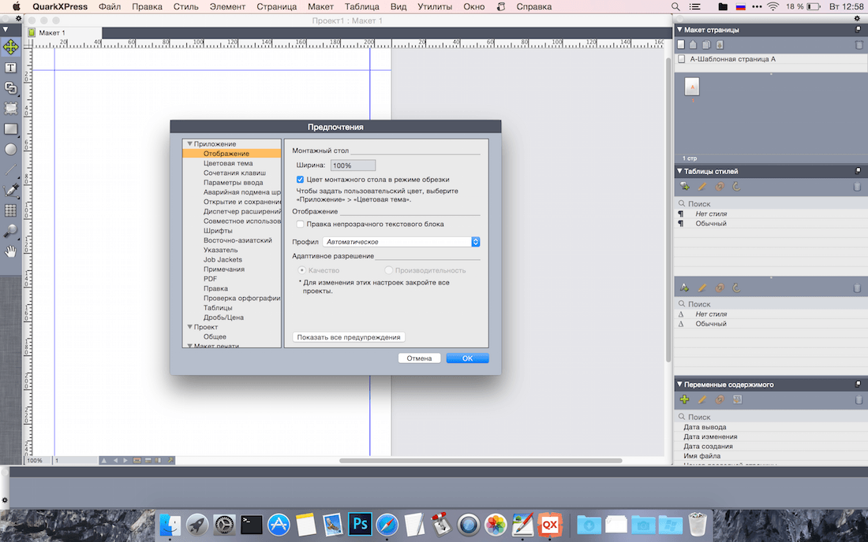
Task: Select the Text Content tool
Action: (x=10, y=68)
